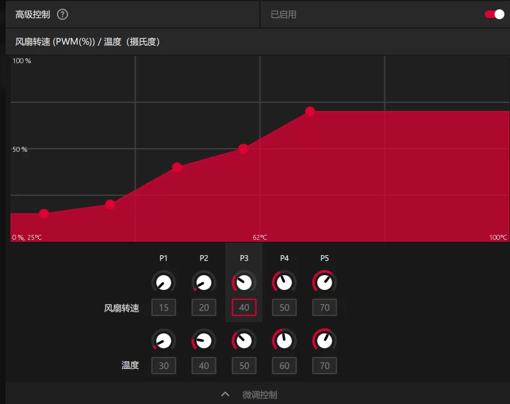Click the highest curve point on the fan graph
This screenshot has width=510, height=404.
pyautogui.click(x=310, y=112)
